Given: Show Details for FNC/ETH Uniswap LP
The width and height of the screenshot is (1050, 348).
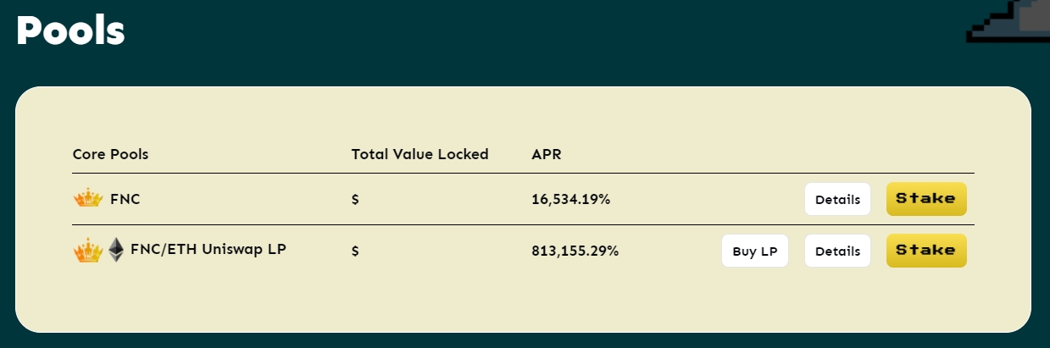Looking at the screenshot, I should click(x=837, y=251).
